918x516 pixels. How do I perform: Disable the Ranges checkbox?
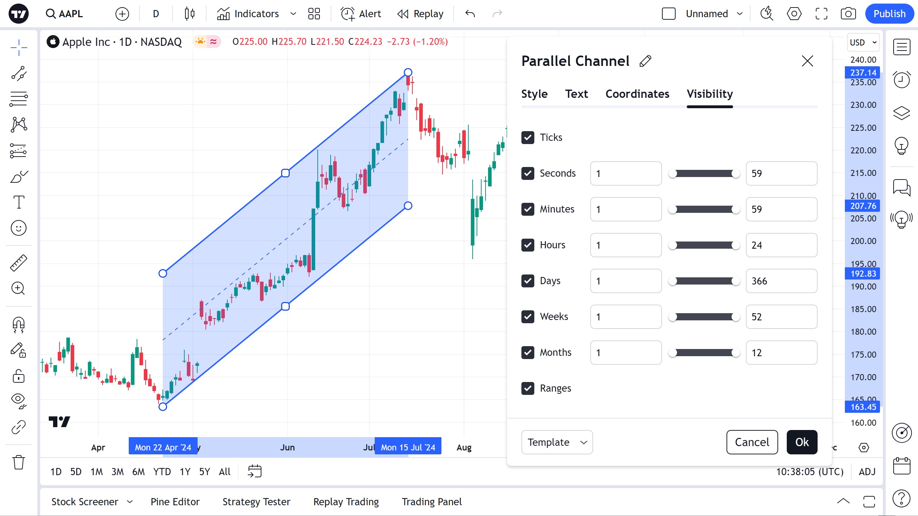tap(528, 388)
